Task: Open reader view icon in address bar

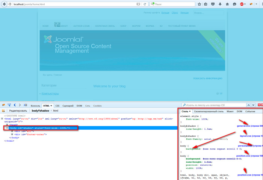Action: click(138, 4)
